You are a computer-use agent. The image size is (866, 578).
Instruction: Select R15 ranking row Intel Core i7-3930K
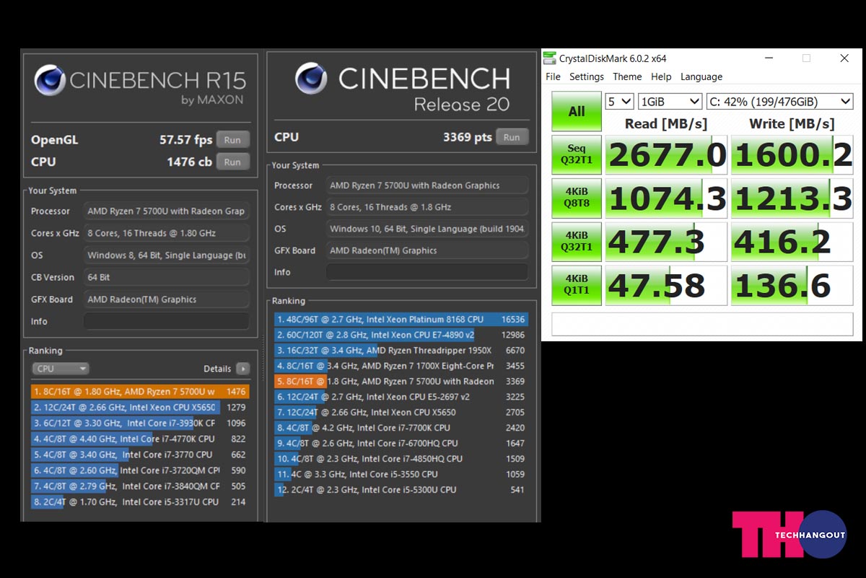[140, 424]
